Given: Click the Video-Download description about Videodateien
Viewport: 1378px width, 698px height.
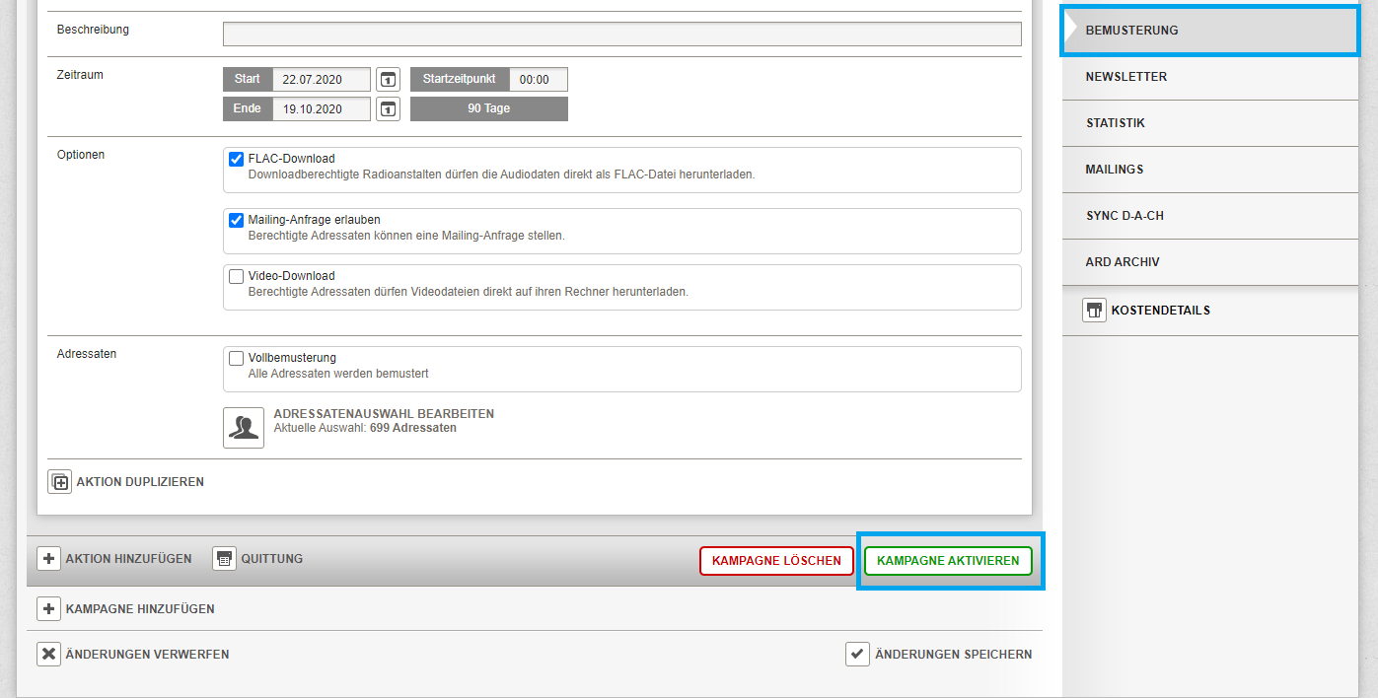Looking at the screenshot, I should [x=469, y=293].
